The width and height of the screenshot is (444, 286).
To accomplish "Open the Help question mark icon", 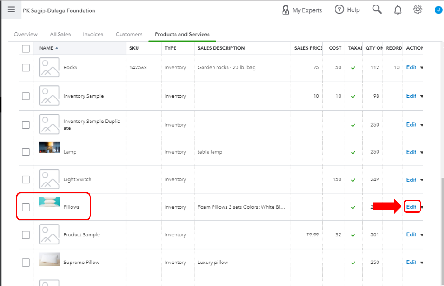I will 340,9.
